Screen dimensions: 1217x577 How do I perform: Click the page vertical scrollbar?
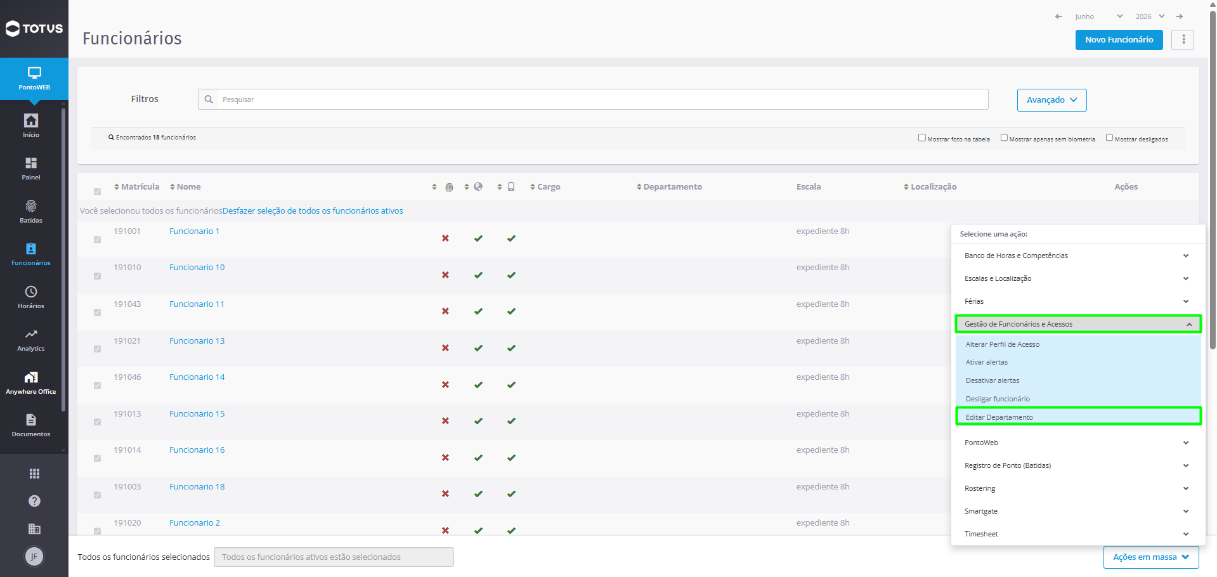click(1213, 179)
